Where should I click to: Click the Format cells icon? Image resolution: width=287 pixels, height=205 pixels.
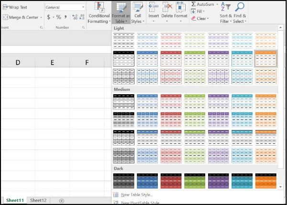coord(181,7)
